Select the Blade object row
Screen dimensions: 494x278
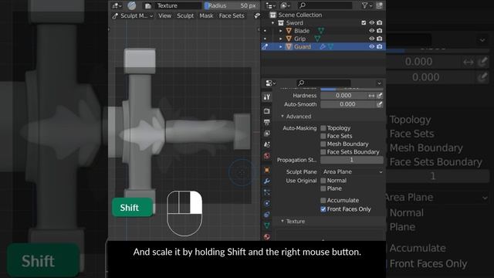(302, 31)
